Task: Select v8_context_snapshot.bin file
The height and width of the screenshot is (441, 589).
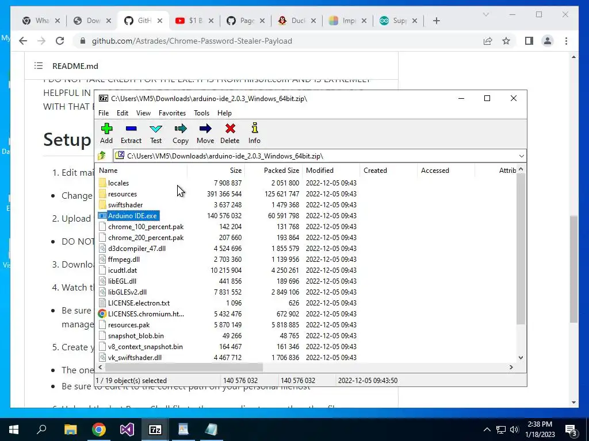Action: (146, 346)
